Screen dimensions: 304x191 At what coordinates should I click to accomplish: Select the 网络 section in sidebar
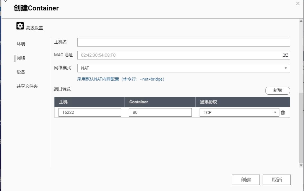click(x=21, y=57)
